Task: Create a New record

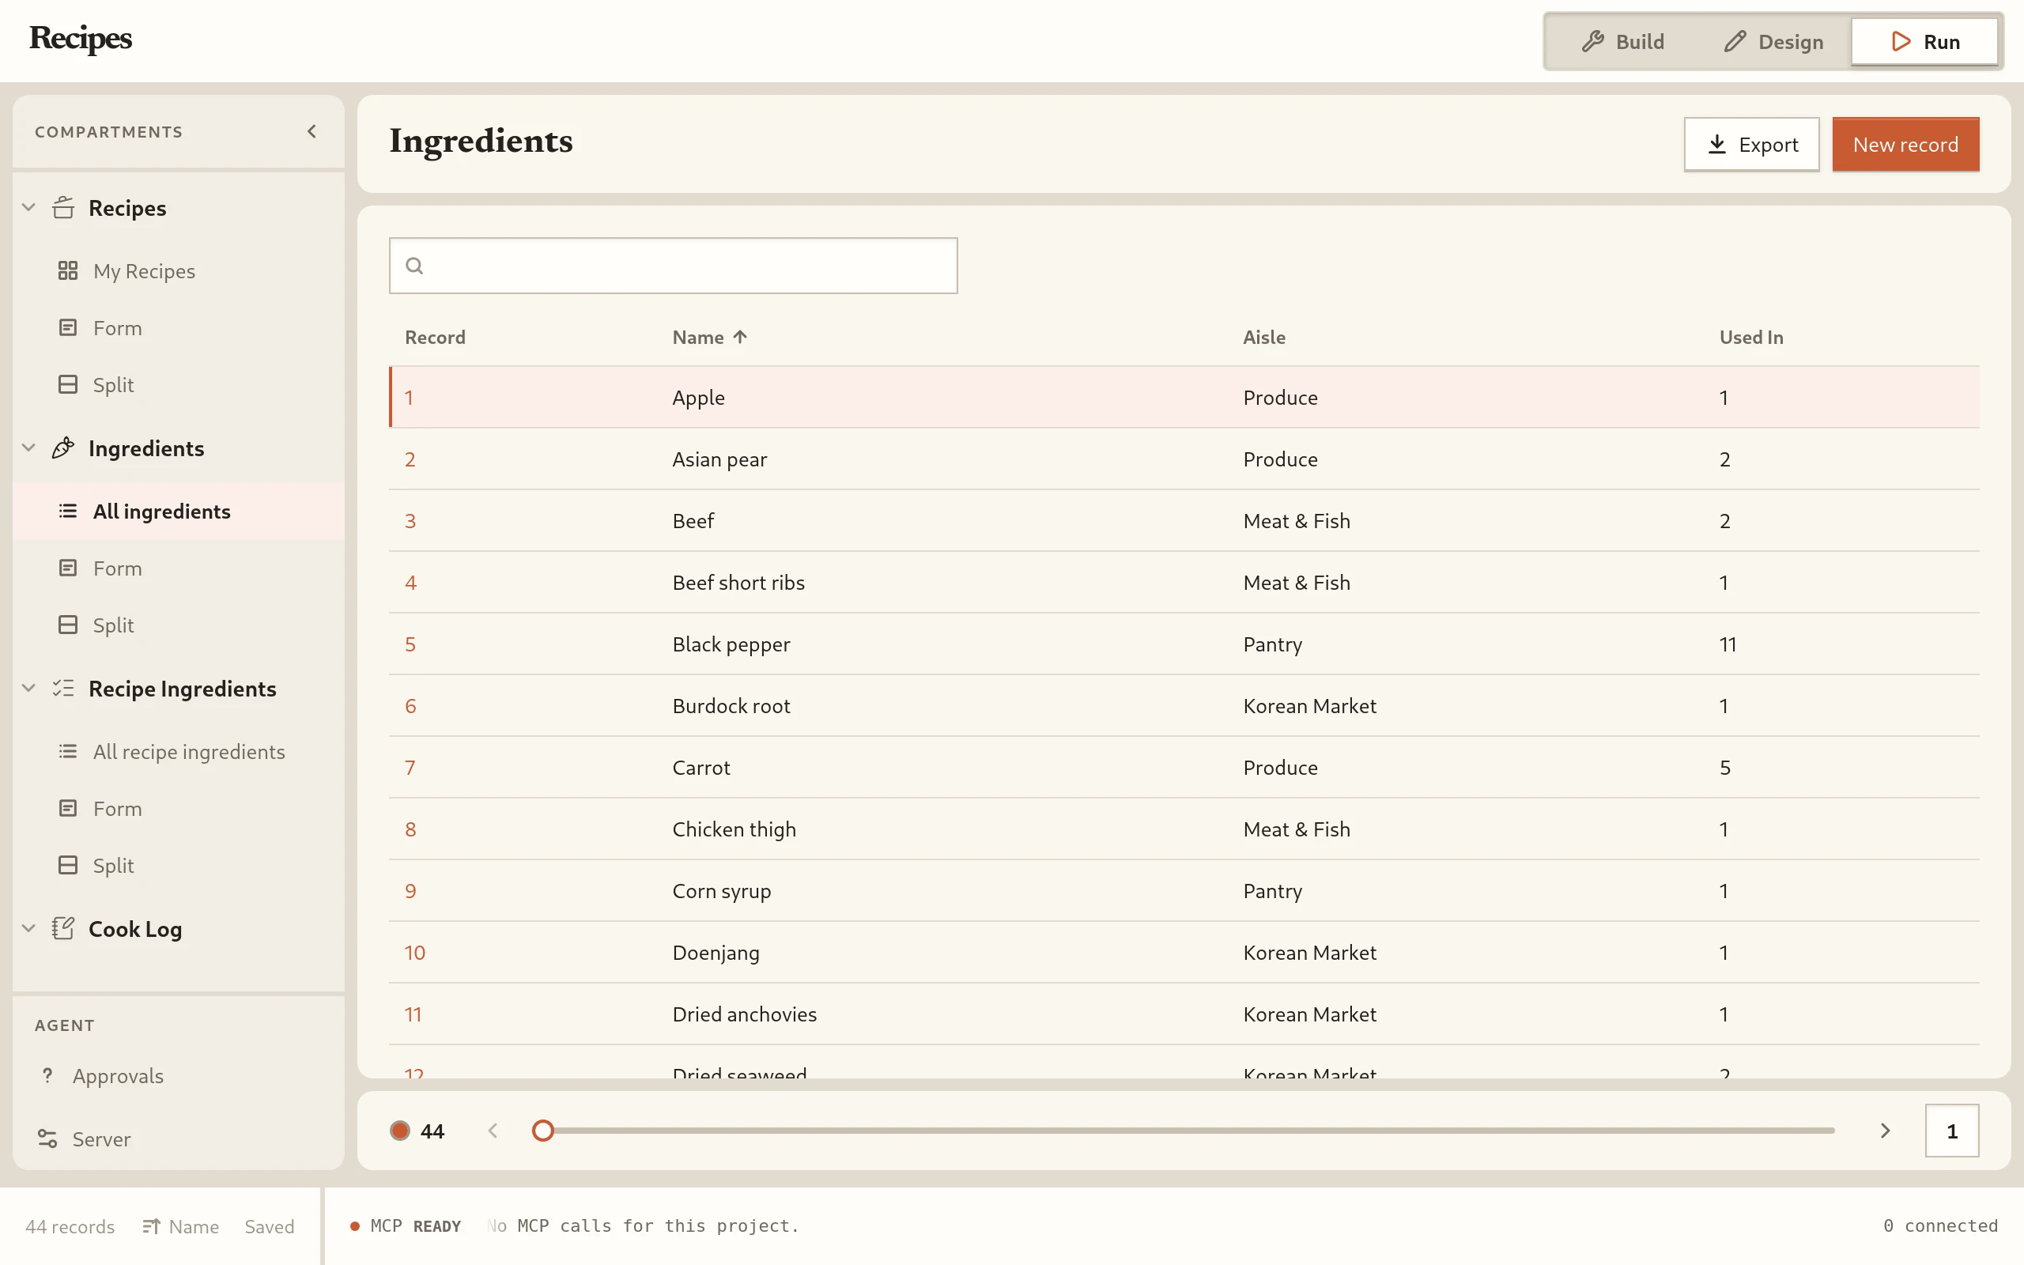Action: tap(1905, 145)
